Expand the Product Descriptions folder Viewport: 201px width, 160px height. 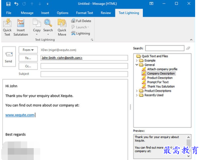pyautogui.click(x=137, y=91)
